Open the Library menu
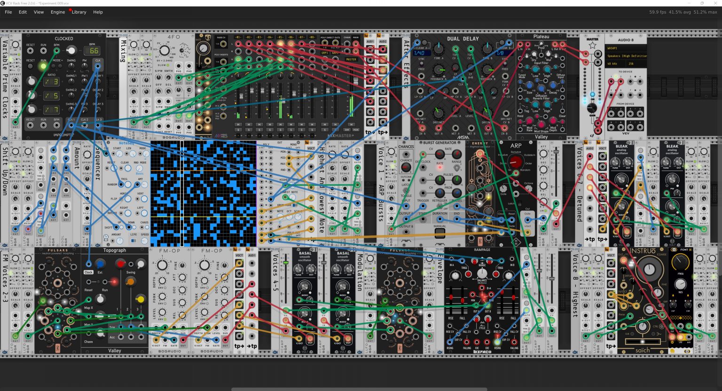This screenshot has height=391, width=722. point(79,12)
